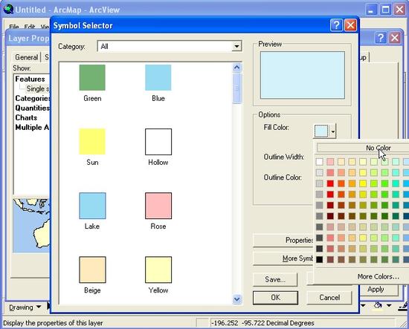This screenshot has width=409, height=329.
Task: Select the Hollow symbol
Action: 158,141
